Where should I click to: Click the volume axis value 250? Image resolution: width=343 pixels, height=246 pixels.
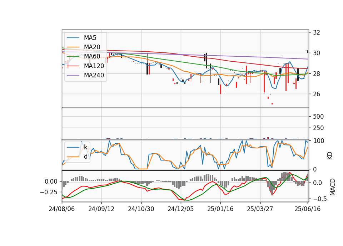click(318, 128)
